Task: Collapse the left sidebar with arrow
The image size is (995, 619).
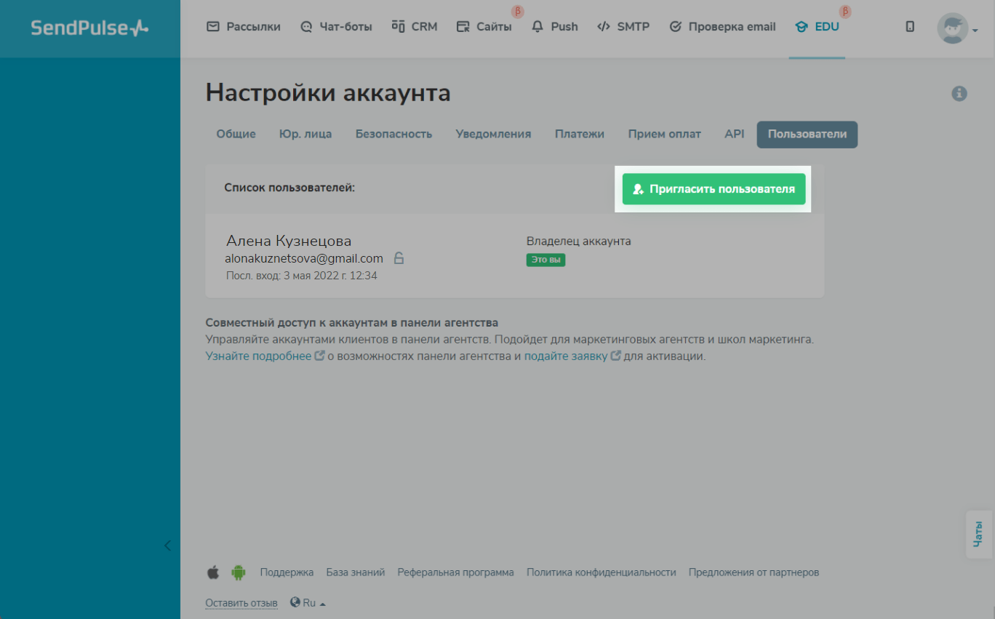Action: point(167,546)
